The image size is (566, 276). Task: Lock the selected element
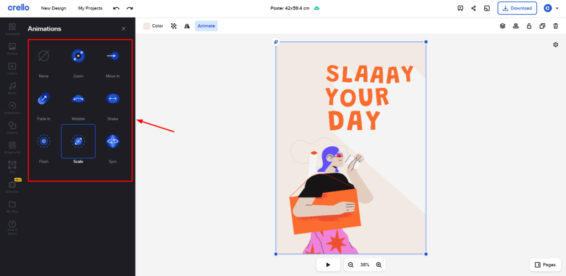tap(529, 26)
